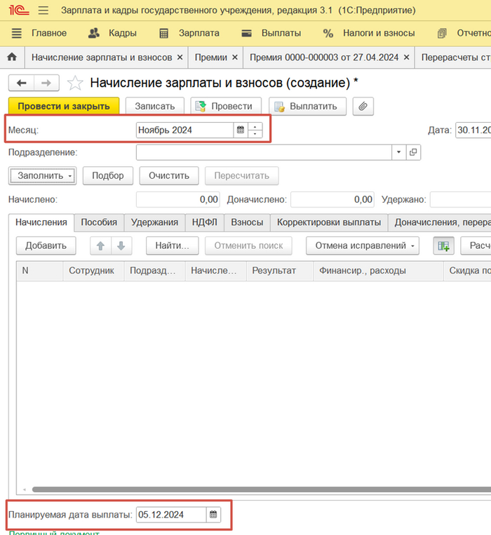Click the back navigation arrow
This screenshot has width=491, height=535.
[22, 83]
